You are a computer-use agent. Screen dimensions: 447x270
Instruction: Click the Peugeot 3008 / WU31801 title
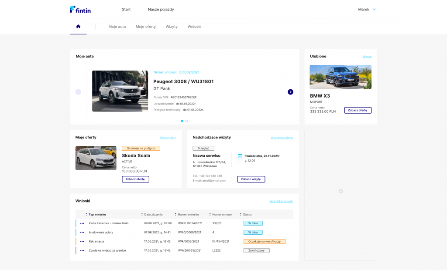[x=183, y=81]
